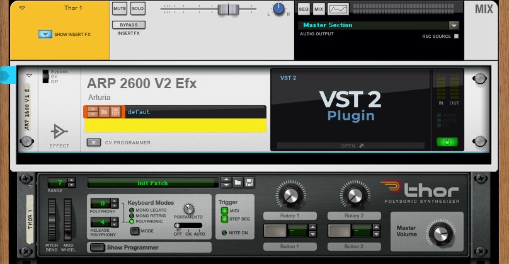
Task: Browse patches with ARP 2600 folder icon
Action: pos(104,112)
